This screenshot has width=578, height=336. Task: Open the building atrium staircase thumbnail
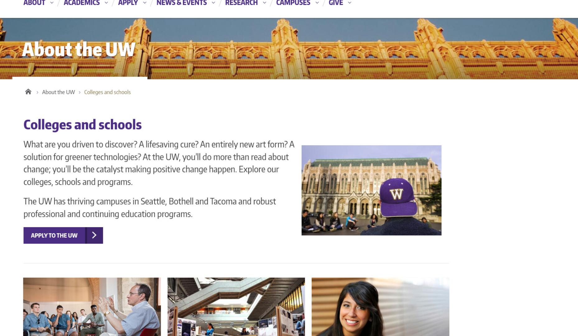coord(236,307)
